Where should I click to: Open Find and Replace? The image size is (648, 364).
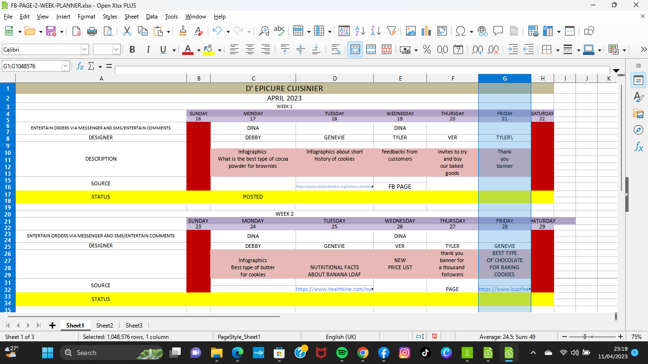click(x=264, y=31)
